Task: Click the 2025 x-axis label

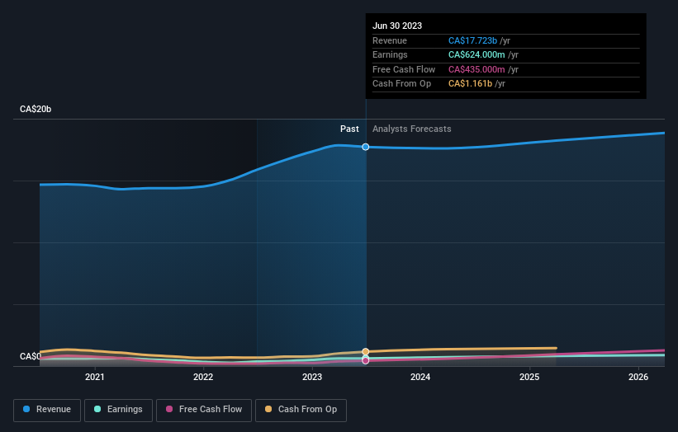Action: 529,377
